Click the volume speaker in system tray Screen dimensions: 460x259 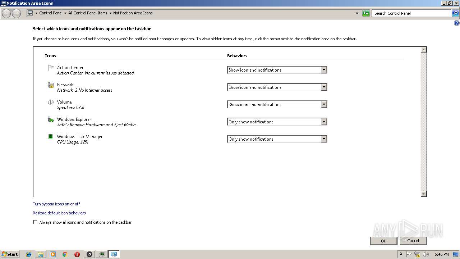(426, 254)
